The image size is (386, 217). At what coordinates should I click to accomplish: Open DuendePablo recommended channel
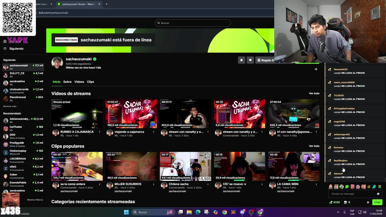point(23,184)
